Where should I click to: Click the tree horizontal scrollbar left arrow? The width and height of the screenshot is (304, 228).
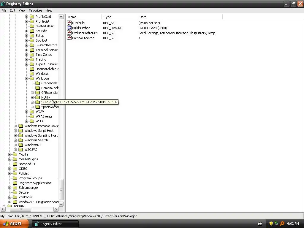(3, 209)
